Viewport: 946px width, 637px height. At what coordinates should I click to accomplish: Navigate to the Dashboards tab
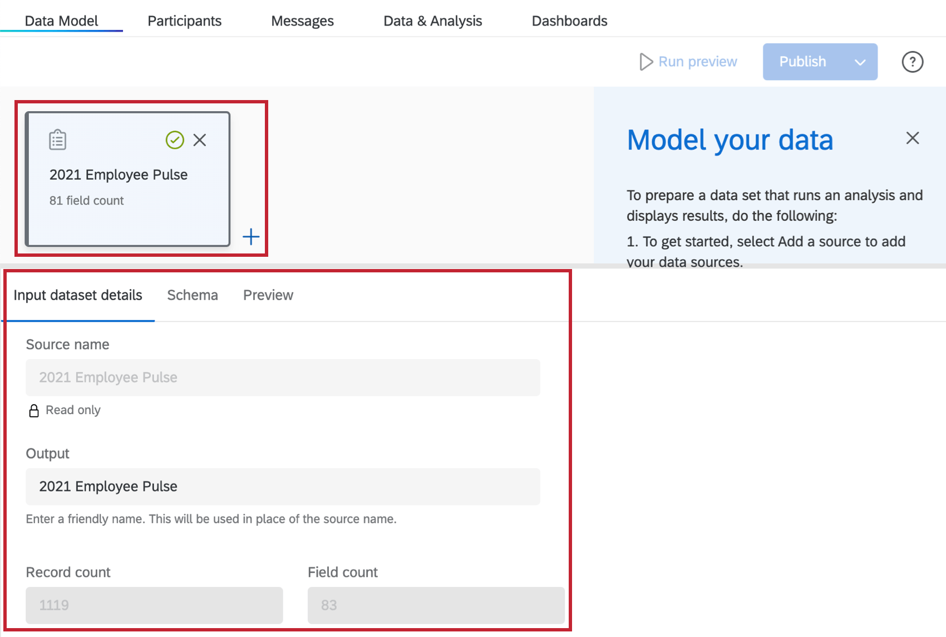pos(570,21)
